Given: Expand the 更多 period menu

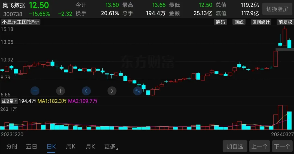Looking at the screenshot, I should click(111, 146).
